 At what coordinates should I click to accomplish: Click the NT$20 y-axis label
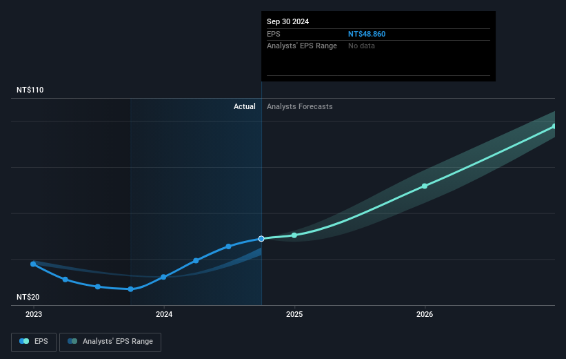click(28, 297)
